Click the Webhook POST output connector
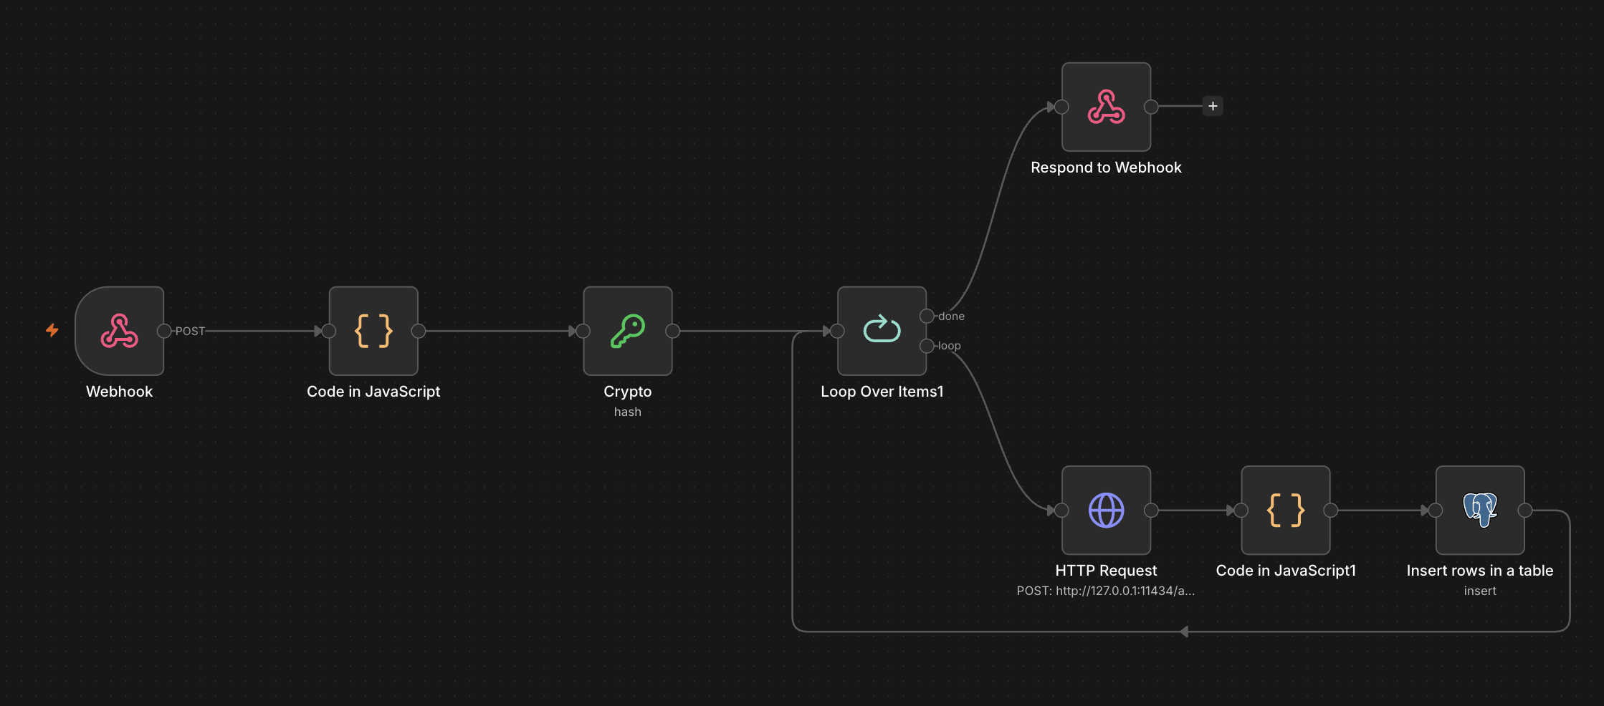The height and width of the screenshot is (706, 1604). pyautogui.click(x=164, y=331)
